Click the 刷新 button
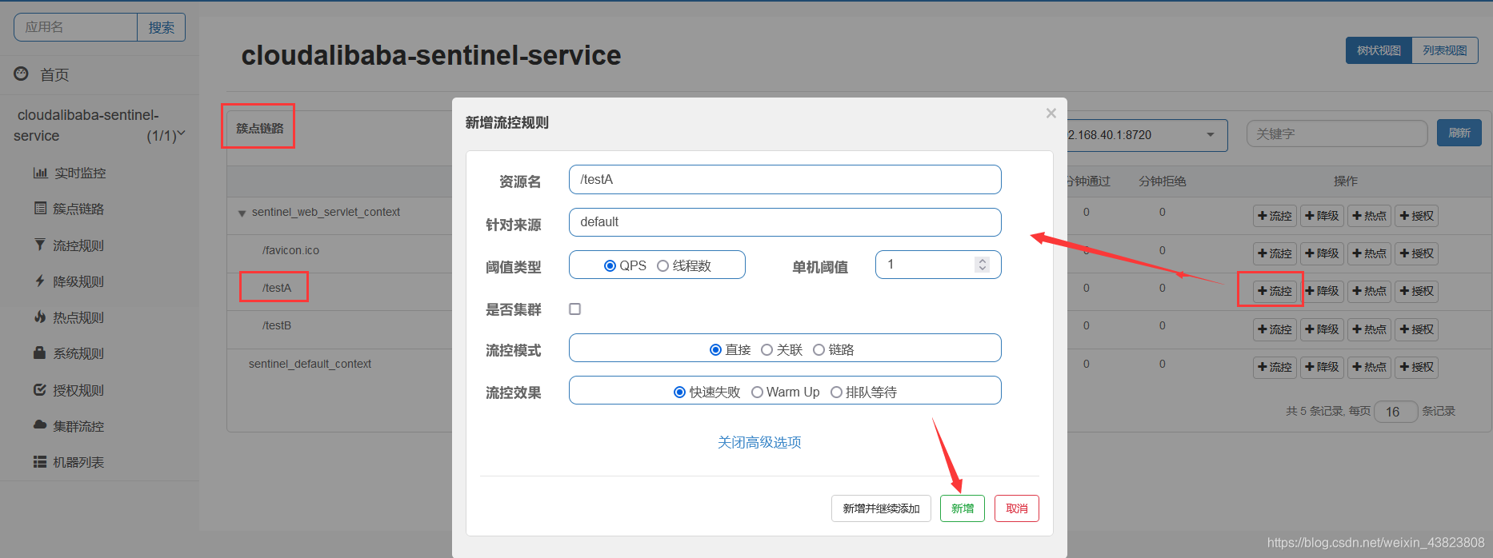Viewport: 1493px width, 558px height. click(1459, 133)
